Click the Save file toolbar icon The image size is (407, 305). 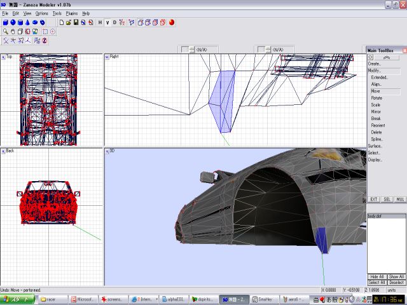click(x=76, y=22)
